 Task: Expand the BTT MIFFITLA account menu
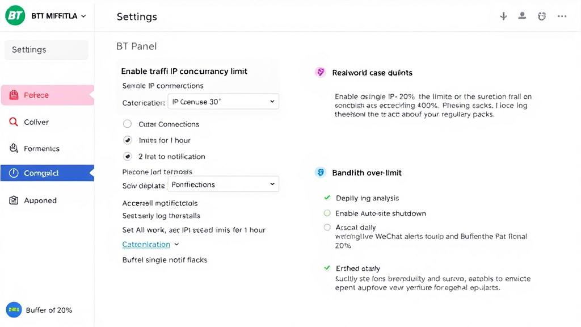click(x=58, y=16)
